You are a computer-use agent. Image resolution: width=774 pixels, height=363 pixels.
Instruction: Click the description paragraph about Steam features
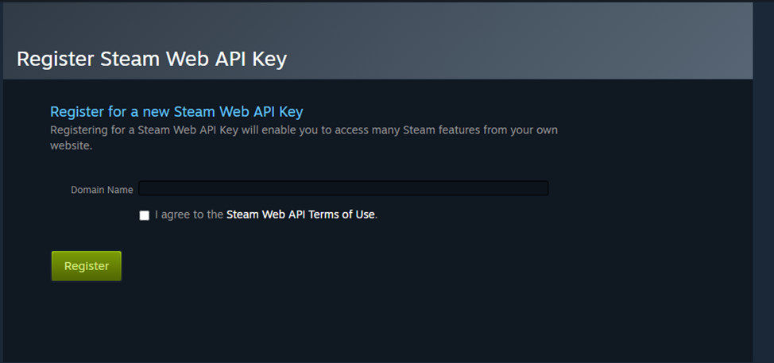pos(304,129)
